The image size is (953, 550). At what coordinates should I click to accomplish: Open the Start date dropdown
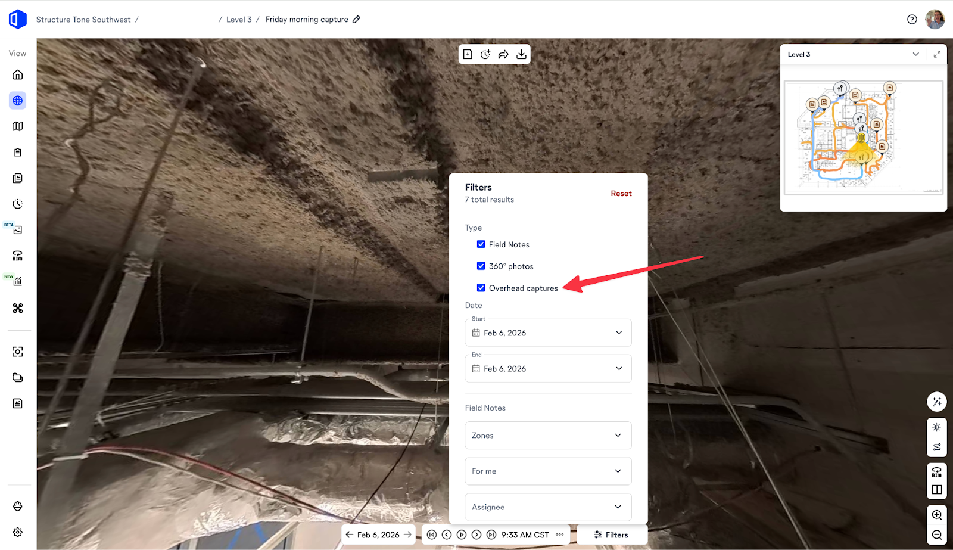coord(548,333)
